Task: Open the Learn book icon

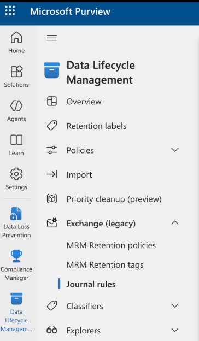Action: click(x=16, y=139)
